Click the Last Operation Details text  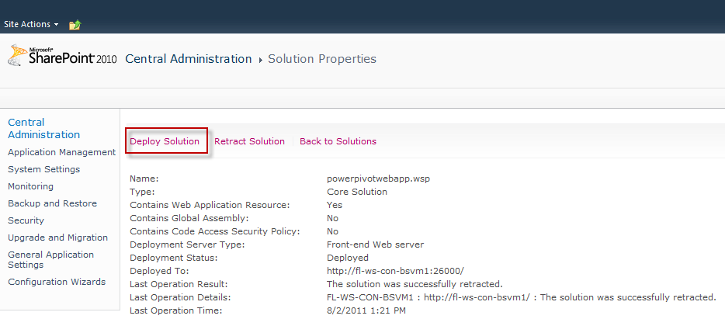[521, 297]
